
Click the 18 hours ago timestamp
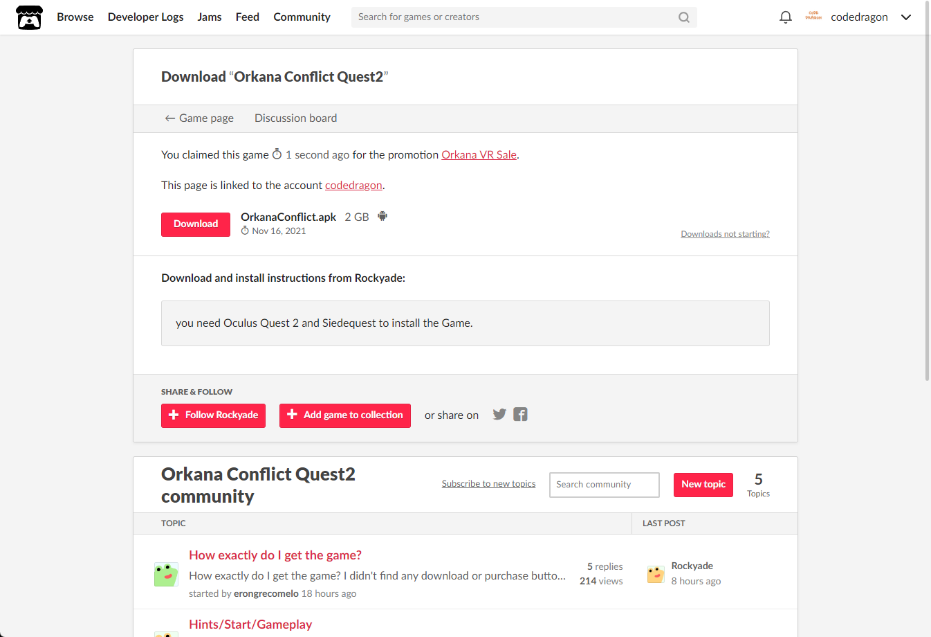pos(329,593)
